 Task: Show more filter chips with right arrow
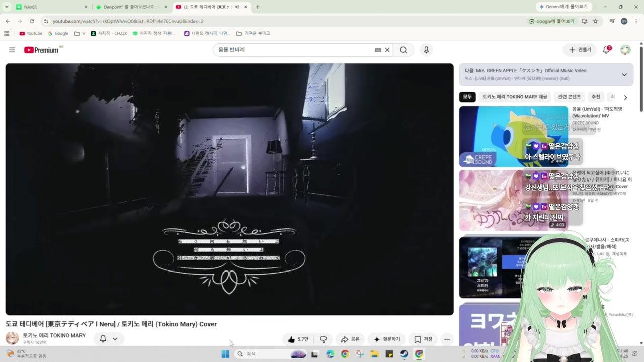coord(625,97)
